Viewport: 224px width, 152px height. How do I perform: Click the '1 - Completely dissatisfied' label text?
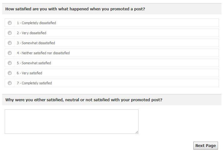(36, 23)
